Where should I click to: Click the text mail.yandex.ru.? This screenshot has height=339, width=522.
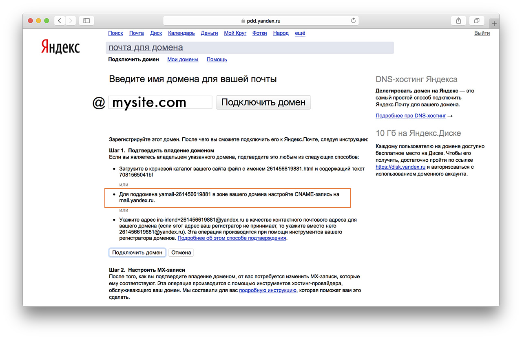coord(137,200)
